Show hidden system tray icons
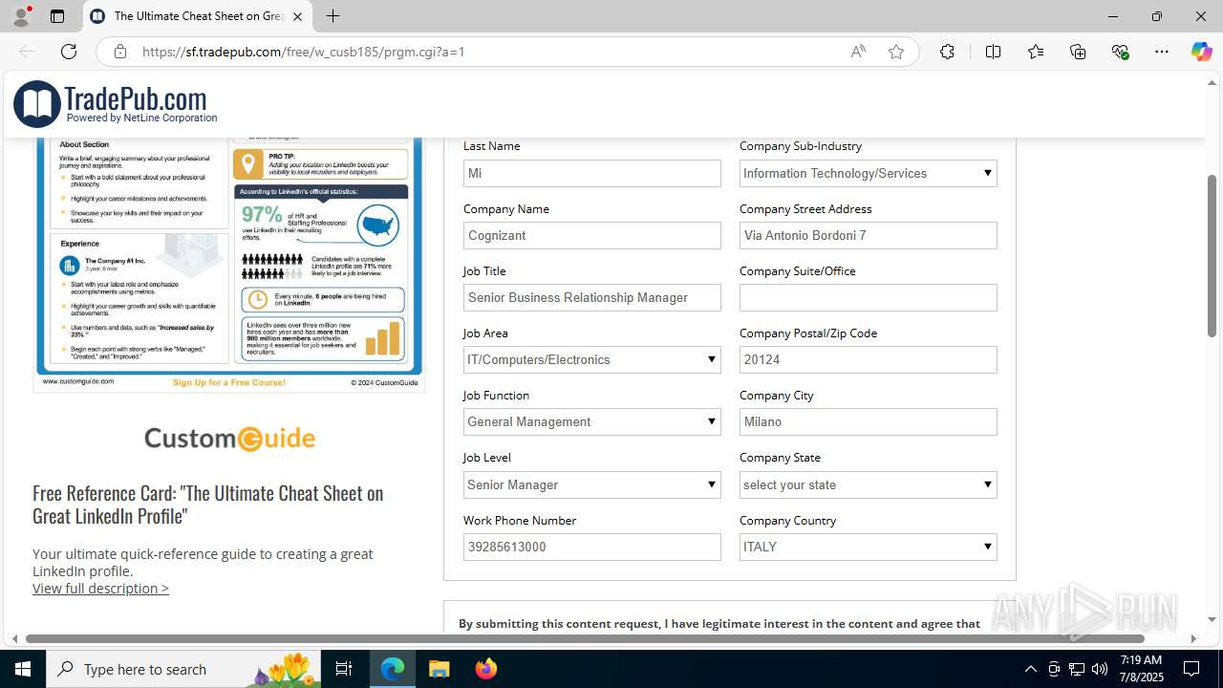The width and height of the screenshot is (1223, 688). (1030, 669)
